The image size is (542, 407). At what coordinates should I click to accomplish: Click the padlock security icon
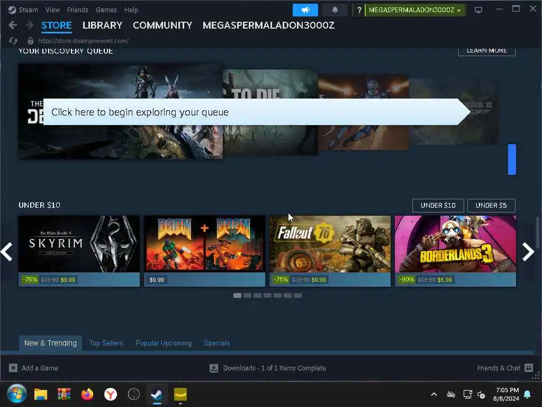[x=30, y=41]
